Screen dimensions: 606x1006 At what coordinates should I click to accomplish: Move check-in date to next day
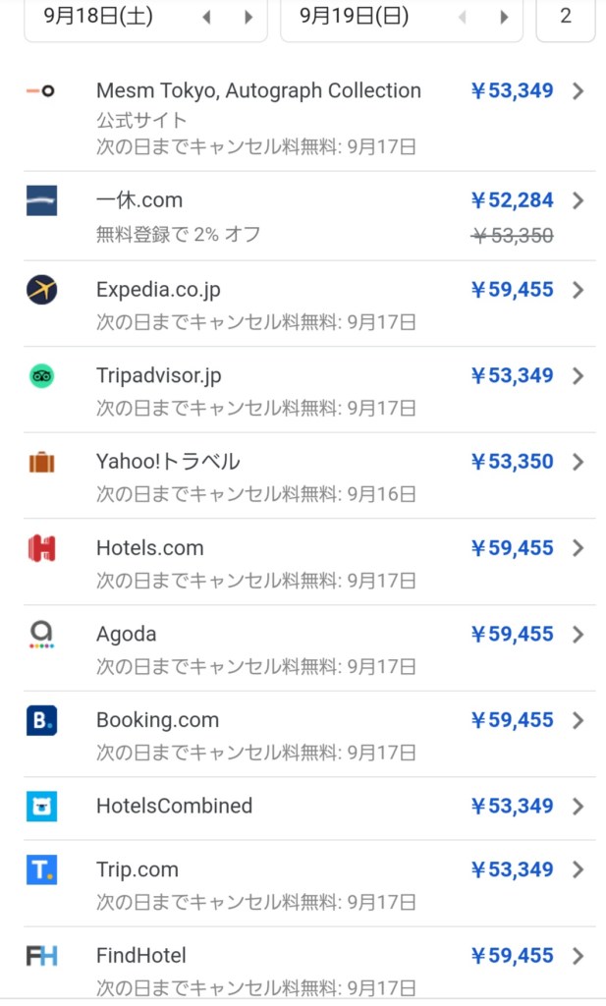coord(248,17)
